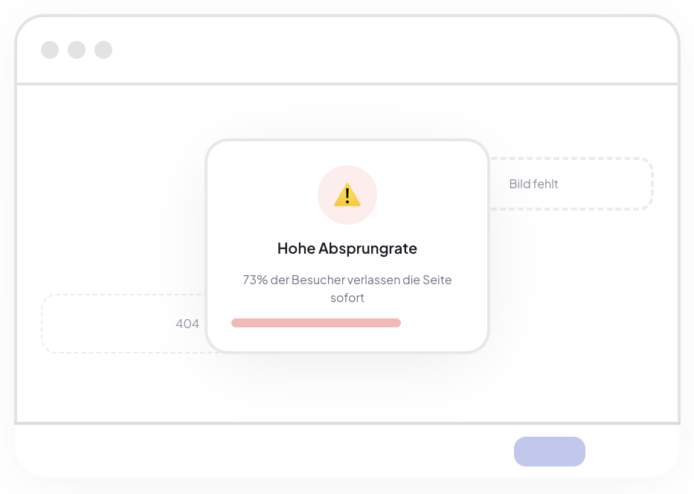Click the word "sofort" in the card
694x494 pixels.
[x=347, y=298]
